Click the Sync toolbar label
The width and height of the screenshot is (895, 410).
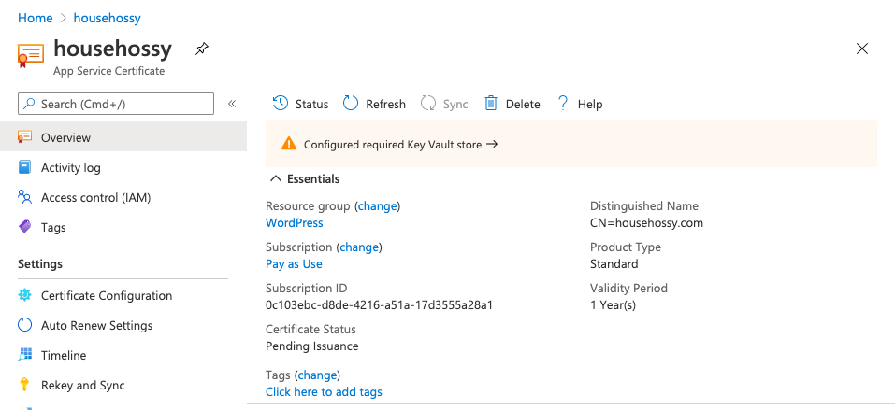(455, 105)
